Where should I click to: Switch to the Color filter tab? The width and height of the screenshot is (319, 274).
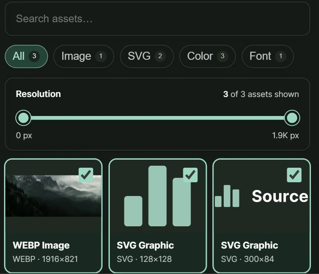207,56
